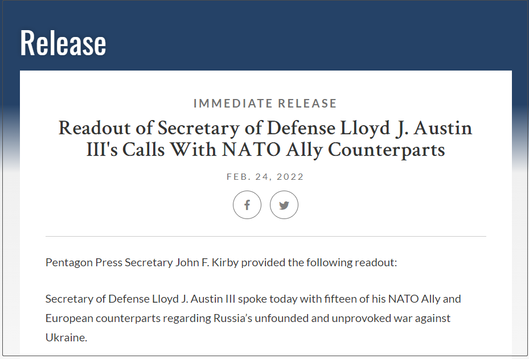Click the name John F. Kirby
The image size is (529, 359).
click(x=201, y=262)
